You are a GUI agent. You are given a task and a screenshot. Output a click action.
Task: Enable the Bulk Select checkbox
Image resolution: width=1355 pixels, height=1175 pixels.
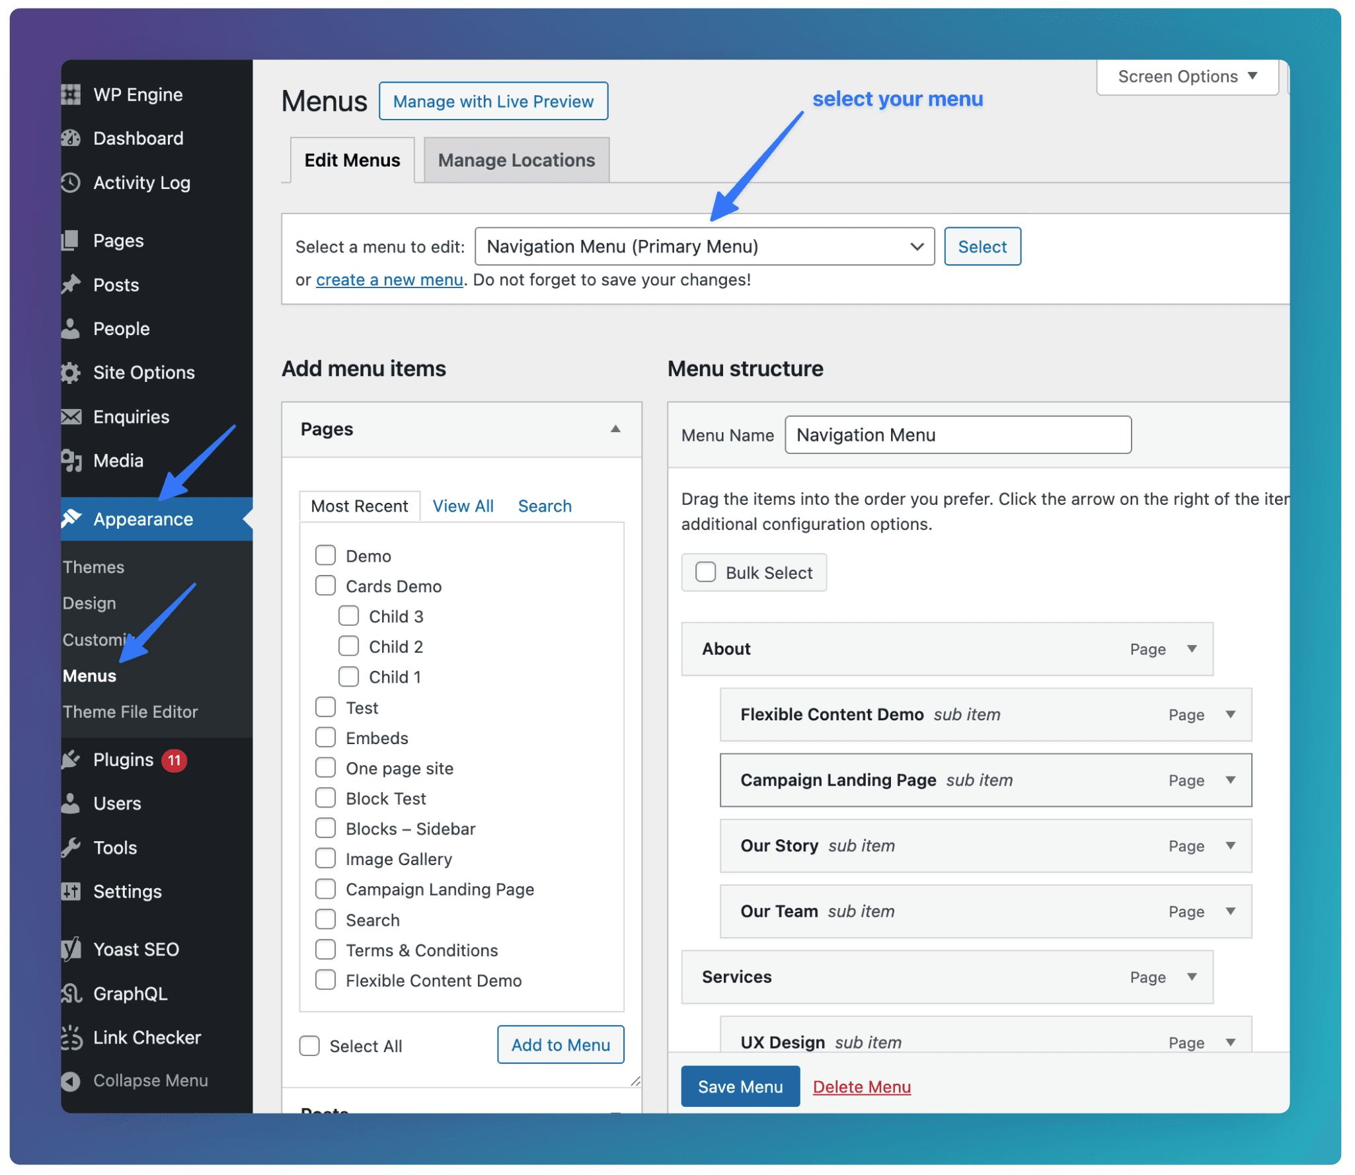click(x=706, y=572)
